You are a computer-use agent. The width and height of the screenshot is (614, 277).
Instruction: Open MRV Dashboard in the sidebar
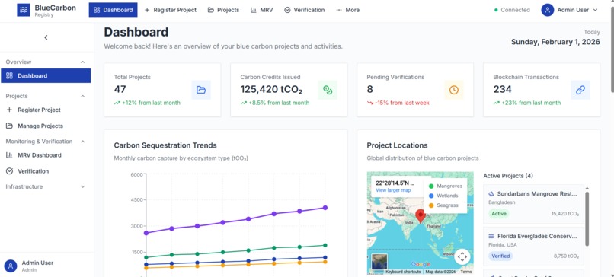[x=46, y=155]
